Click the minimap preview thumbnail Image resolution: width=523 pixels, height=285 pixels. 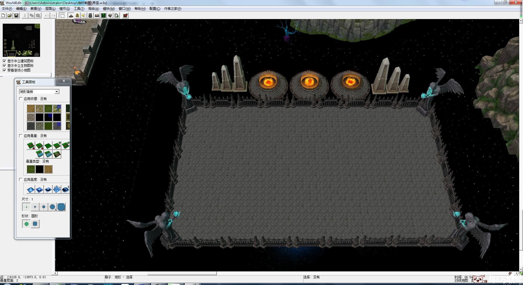point(21,40)
